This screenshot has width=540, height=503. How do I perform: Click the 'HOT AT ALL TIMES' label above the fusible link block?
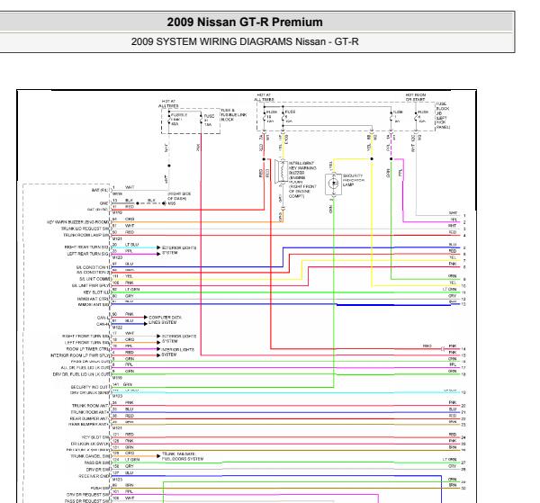point(168,103)
